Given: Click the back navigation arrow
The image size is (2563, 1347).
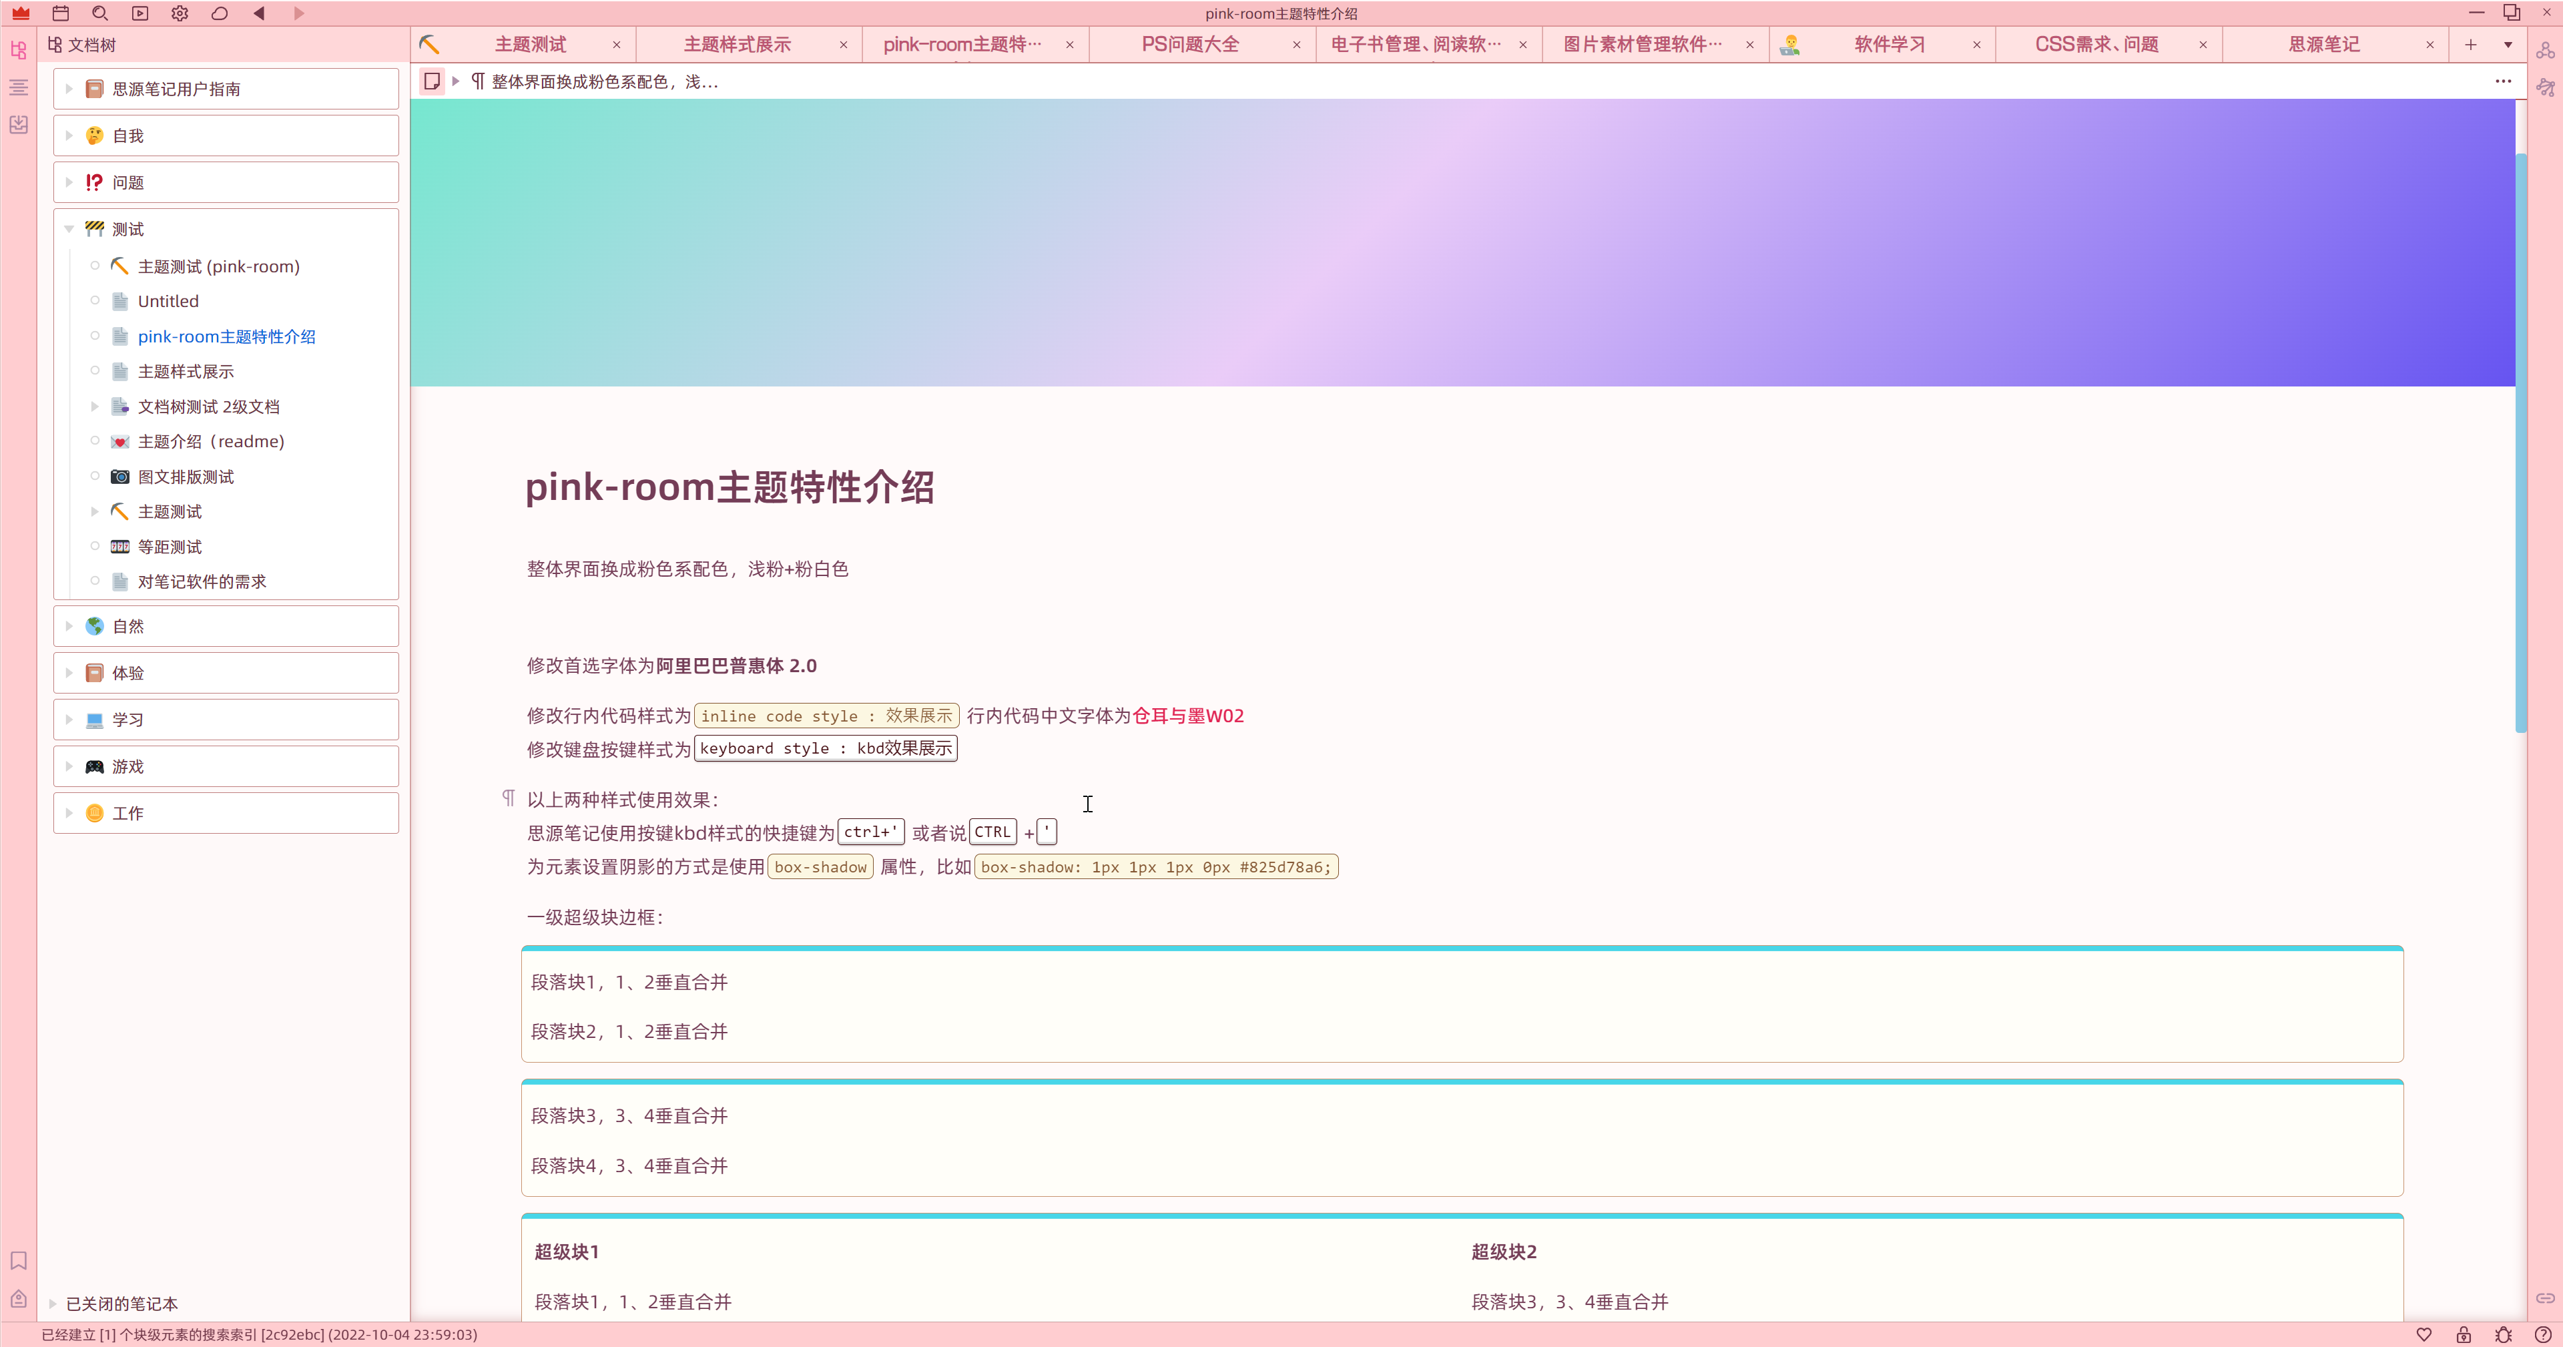Looking at the screenshot, I should coord(259,14).
